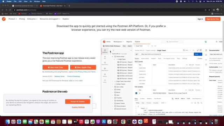Screen dimensions: 224x126
Task: Open Visual Studio Code from the Dock
Action: pyautogui.click(x=140, y=122)
